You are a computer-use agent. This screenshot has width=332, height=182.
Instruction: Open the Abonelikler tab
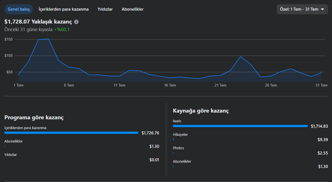[x=133, y=9]
